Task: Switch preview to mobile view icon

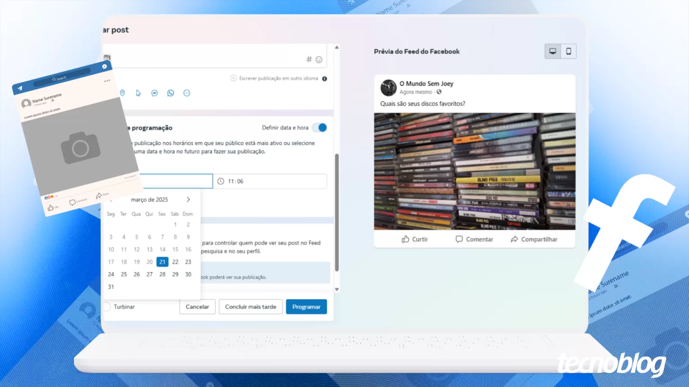Action: point(568,51)
